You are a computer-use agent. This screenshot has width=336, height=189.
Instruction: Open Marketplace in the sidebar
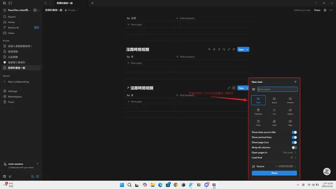21,97
